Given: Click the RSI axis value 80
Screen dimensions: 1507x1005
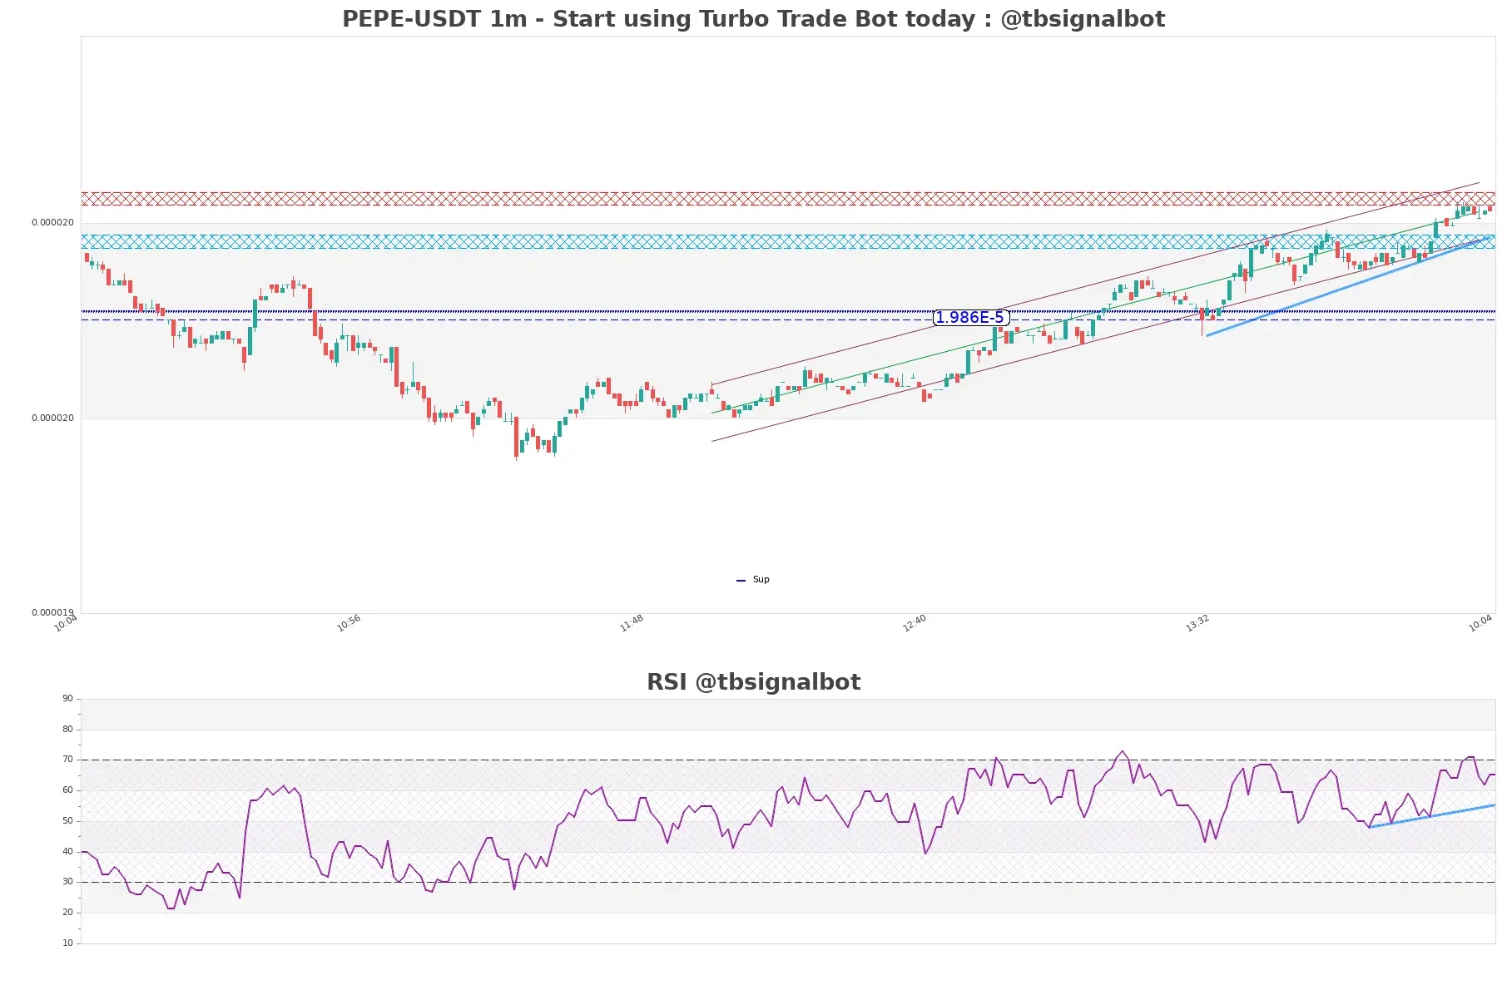Looking at the screenshot, I should click(67, 729).
